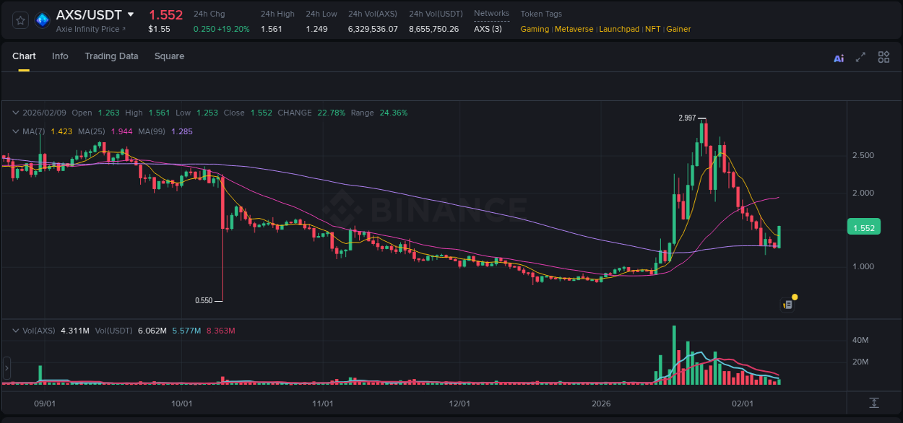Viewport: 903px width, 423px height.
Task: Open the Binance AI assistant
Action: [x=839, y=57]
